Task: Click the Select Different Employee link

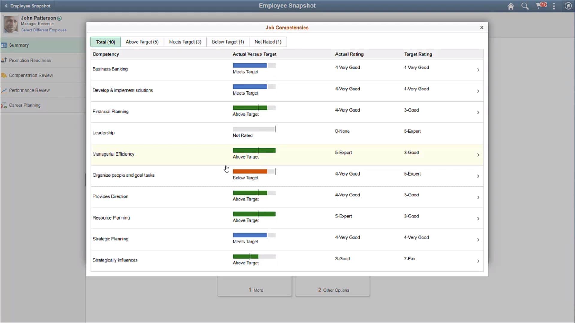Action: click(x=44, y=30)
